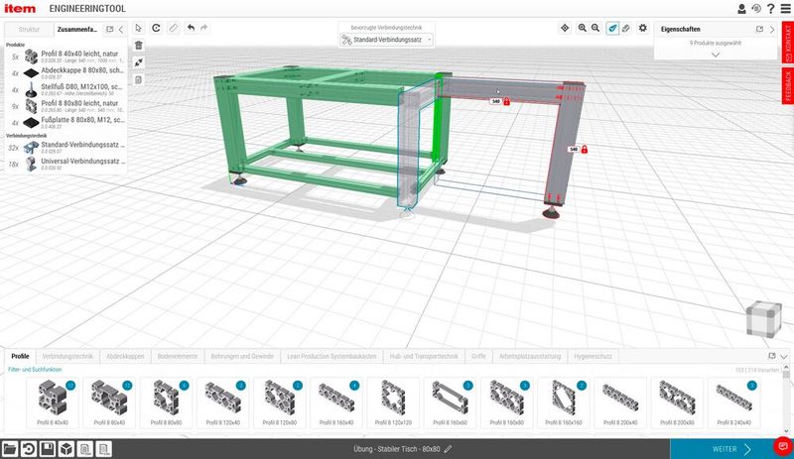Open the Filter- und Suchfunktion link
The width and height of the screenshot is (794, 459).
[35, 370]
